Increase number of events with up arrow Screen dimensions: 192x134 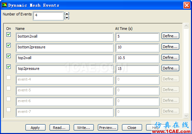click(x=67, y=14)
